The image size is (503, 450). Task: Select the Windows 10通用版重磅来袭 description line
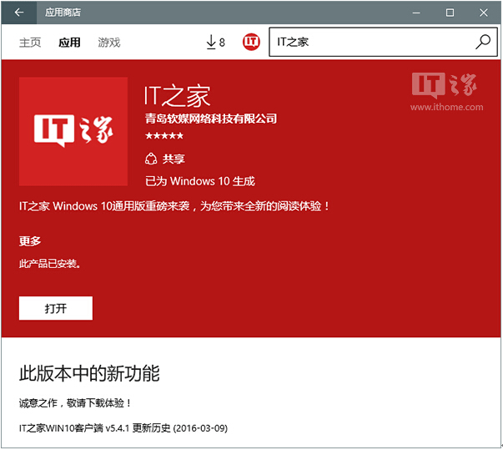(x=174, y=206)
